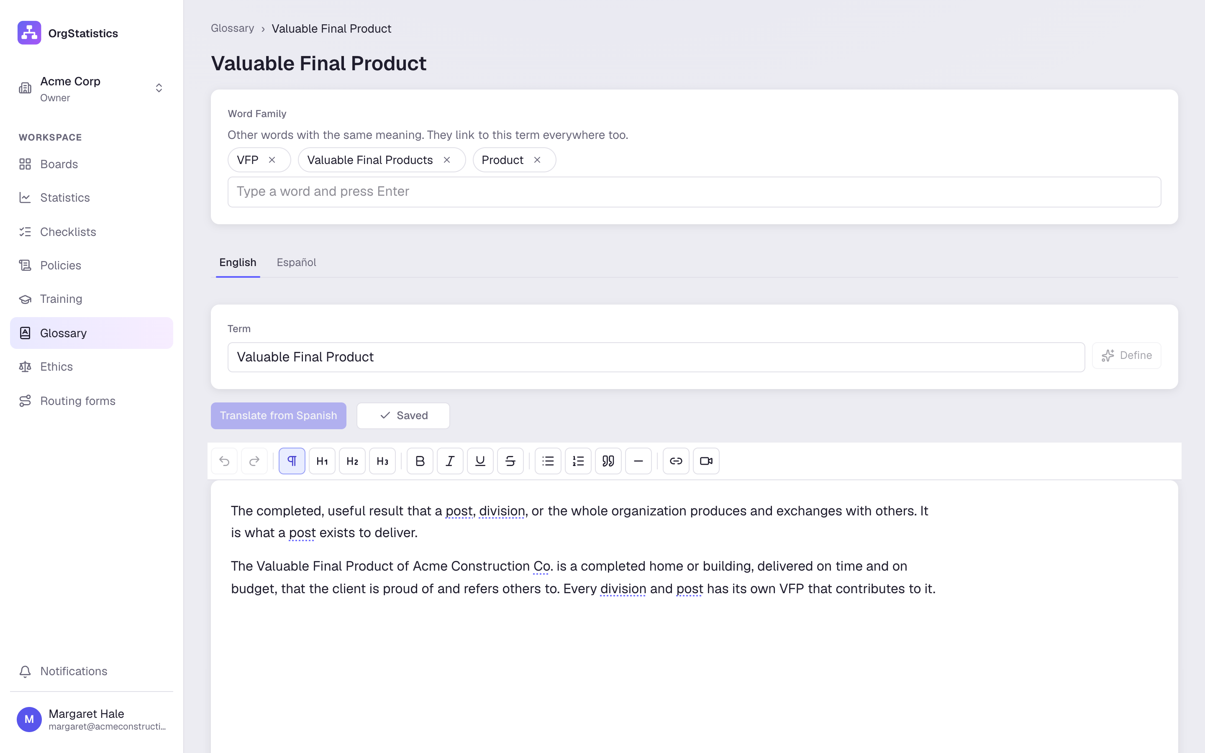Insert a bulleted list
This screenshot has height=753, width=1205.
coord(548,461)
